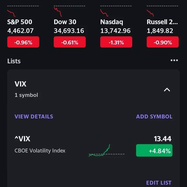
Task: Click the ADD SYMBOL link
Action: [x=154, y=117]
